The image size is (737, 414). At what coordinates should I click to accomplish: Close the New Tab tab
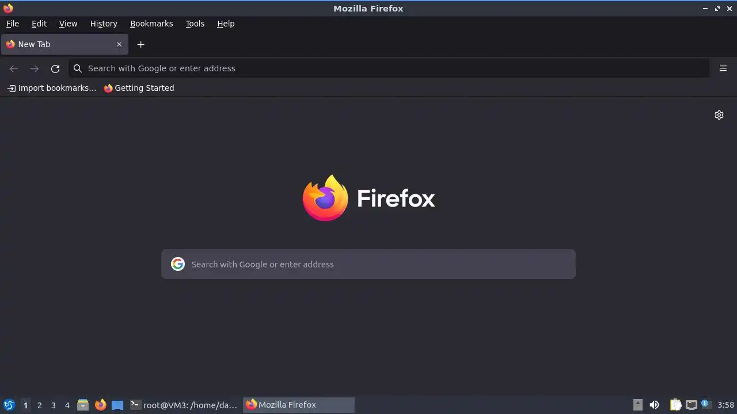pyautogui.click(x=119, y=44)
